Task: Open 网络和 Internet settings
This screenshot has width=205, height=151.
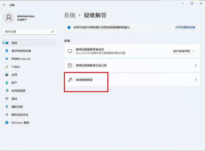Action: pos(20,59)
